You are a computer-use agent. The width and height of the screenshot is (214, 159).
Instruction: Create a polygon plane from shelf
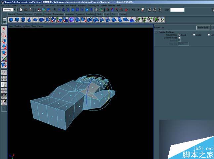coord(35,19)
